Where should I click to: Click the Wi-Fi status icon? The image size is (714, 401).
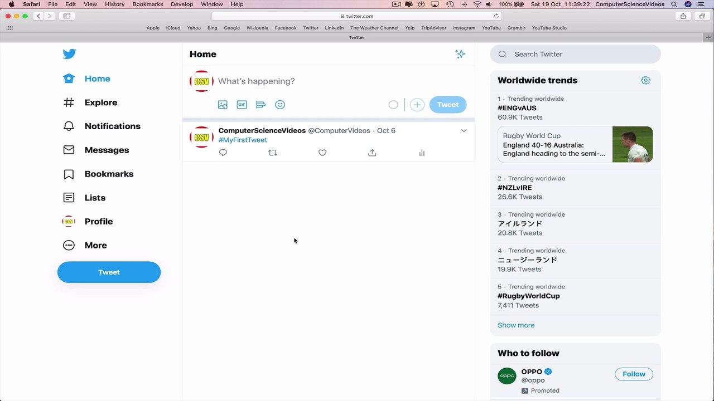pos(477,4)
